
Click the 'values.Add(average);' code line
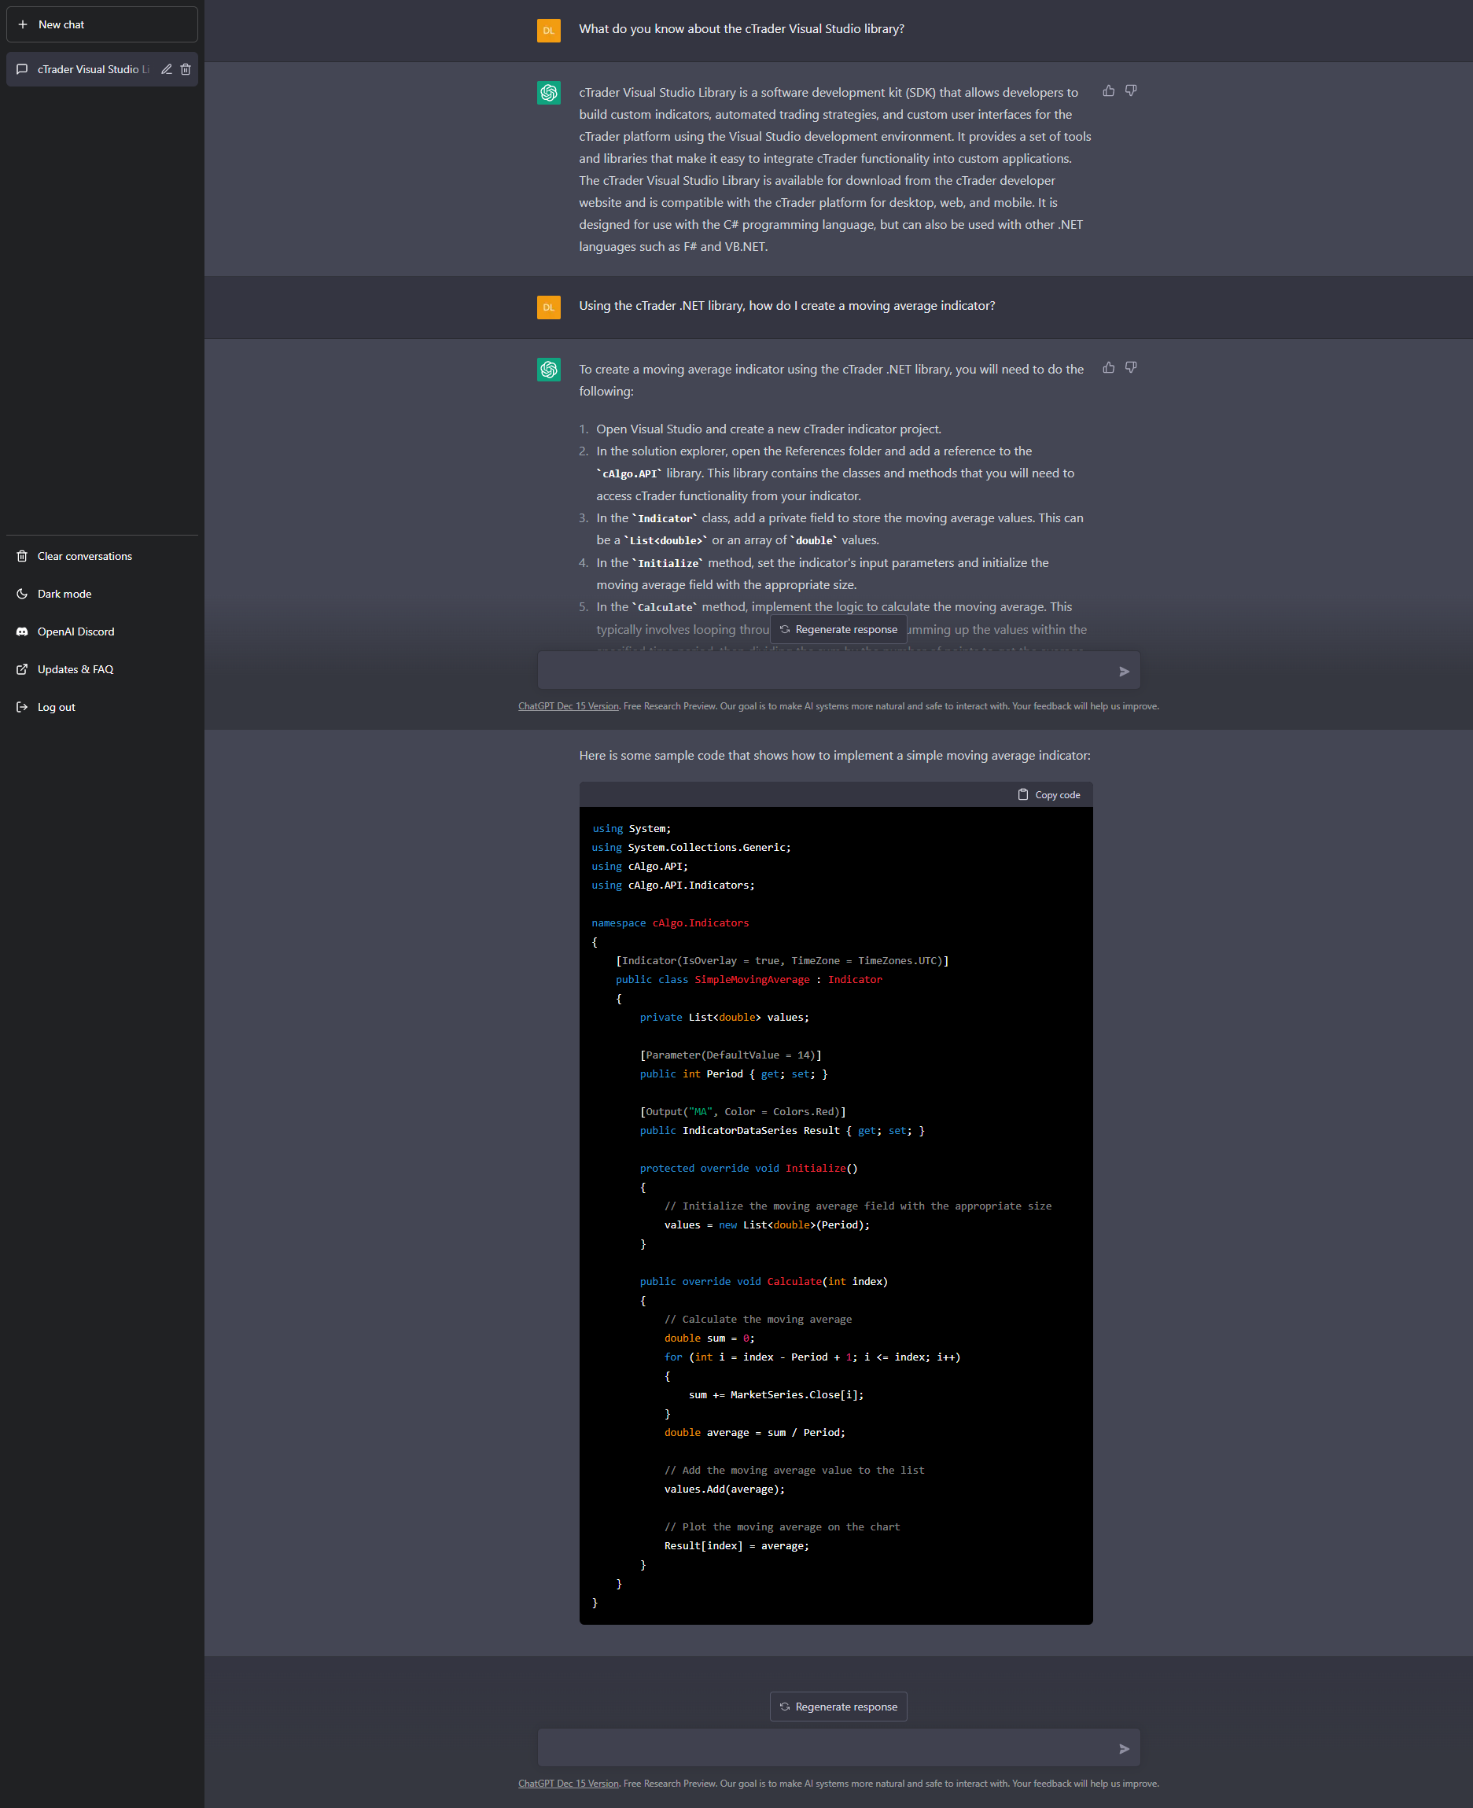724,1489
